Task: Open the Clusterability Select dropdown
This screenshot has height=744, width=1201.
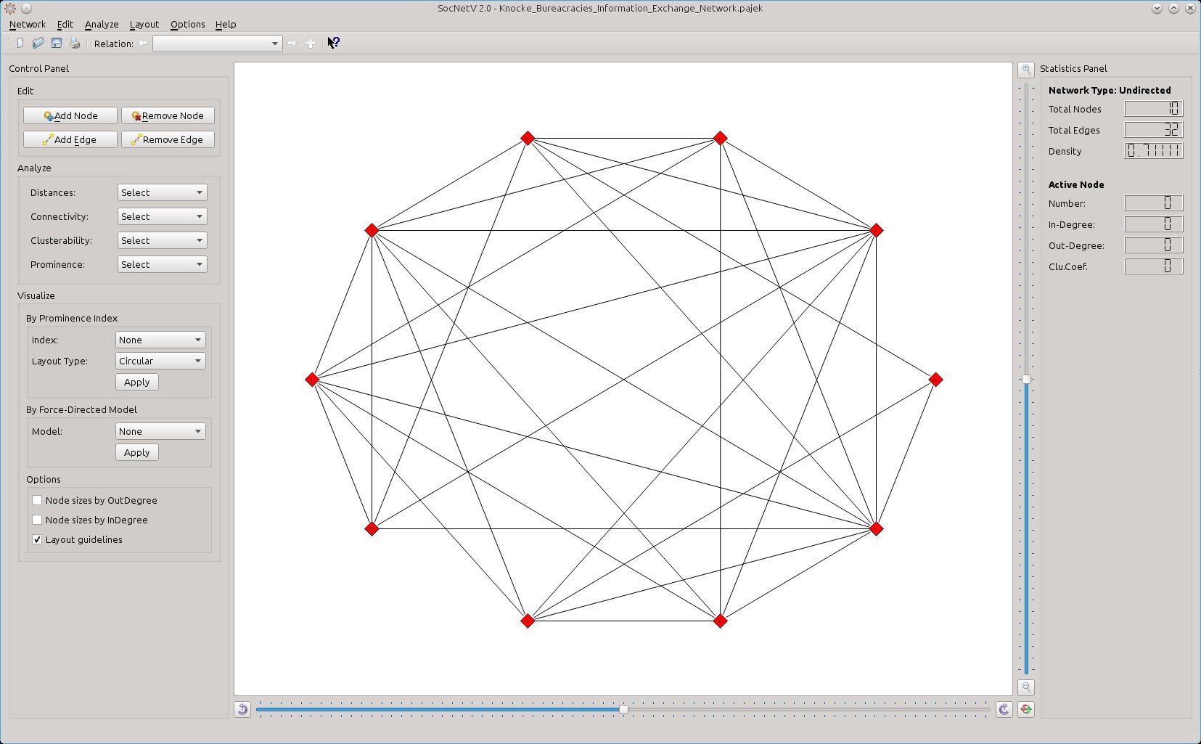Action: pos(162,240)
